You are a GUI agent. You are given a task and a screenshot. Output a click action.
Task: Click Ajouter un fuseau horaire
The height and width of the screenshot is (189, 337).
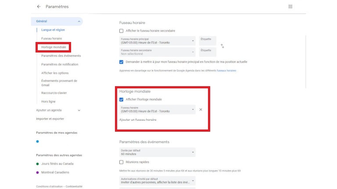[x=138, y=120]
